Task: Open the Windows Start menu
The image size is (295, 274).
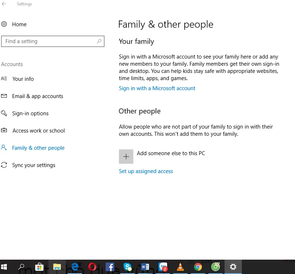Action: coord(4,267)
